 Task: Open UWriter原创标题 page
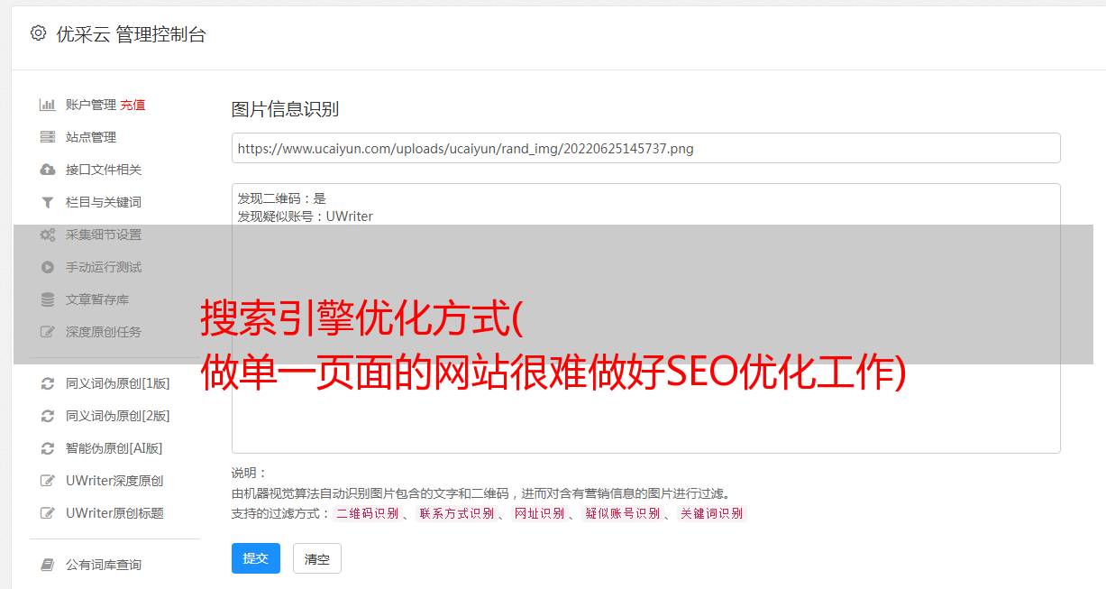(114, 513)
